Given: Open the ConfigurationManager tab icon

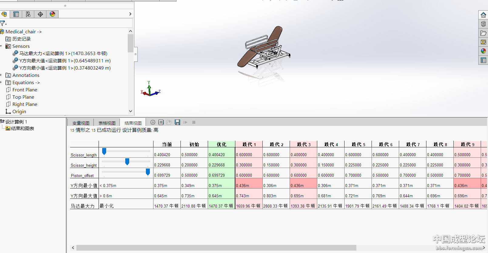Looking at the screenshot, I should (28, 14).
